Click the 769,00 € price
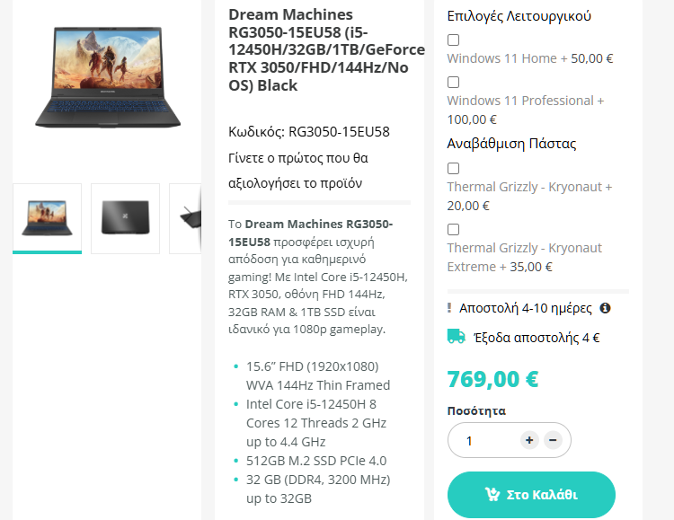Screen dimensions: 674x520 click(492, 379)
